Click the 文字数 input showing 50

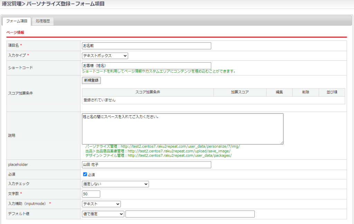[x=91, y=194]
